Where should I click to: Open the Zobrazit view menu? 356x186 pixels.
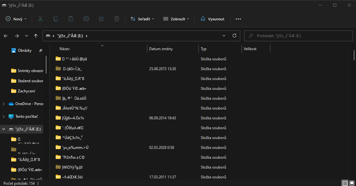click(x=176, y=19)
